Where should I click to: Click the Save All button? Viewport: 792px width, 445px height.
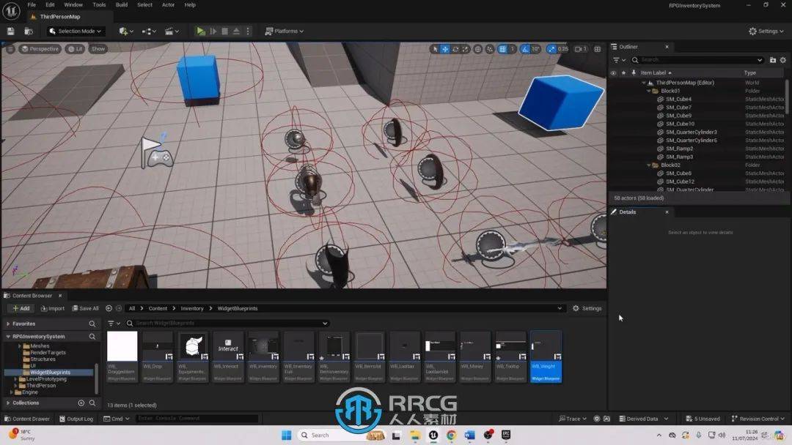pyautogui.click(x=84, y=308)
